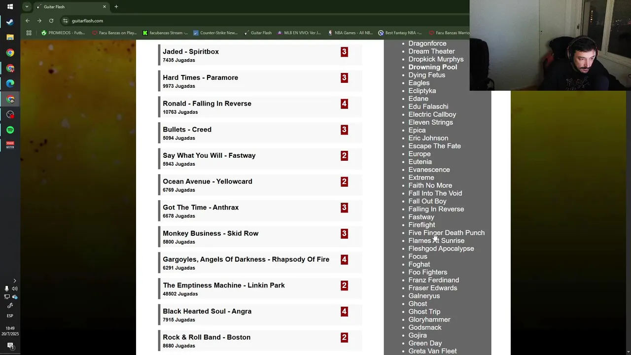Open File Explorer from the taskbar

click(10, 37)
